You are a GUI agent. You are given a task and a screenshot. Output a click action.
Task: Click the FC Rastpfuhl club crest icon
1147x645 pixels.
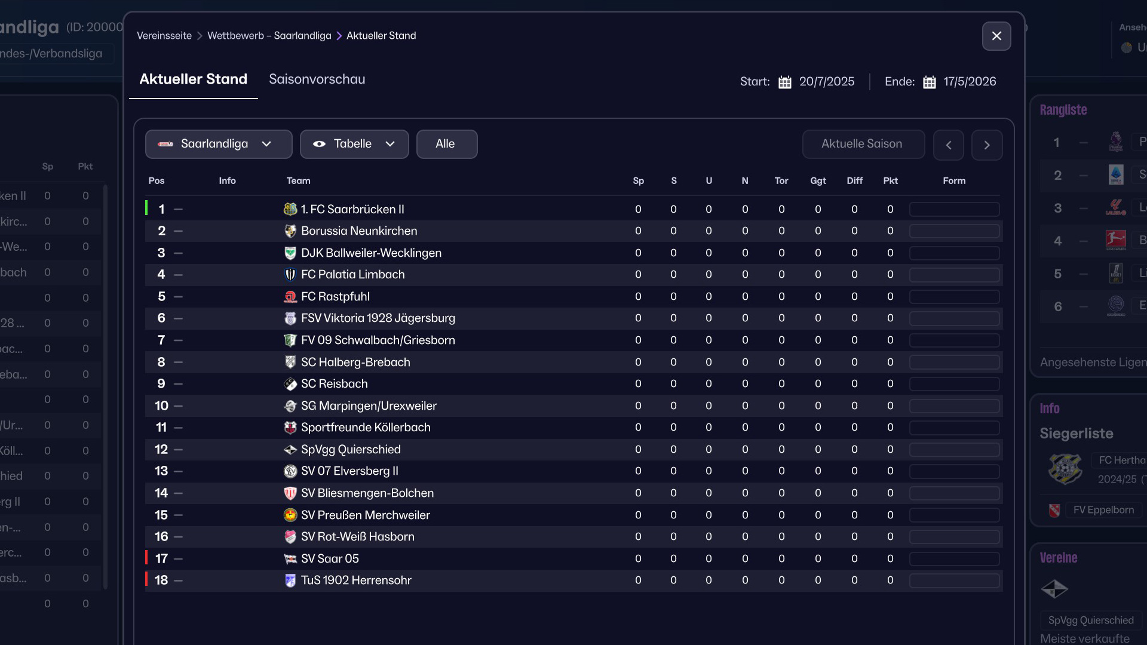(x=290, y=297)
